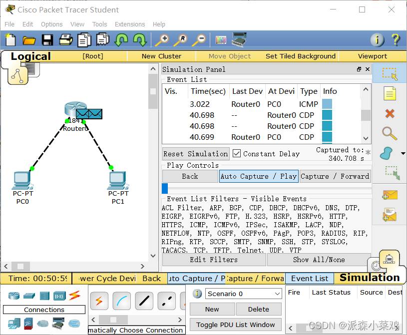Click the Add Simple PDU envelope icon
Viewport: 407px width, 335px height.
tap(390, 195)
